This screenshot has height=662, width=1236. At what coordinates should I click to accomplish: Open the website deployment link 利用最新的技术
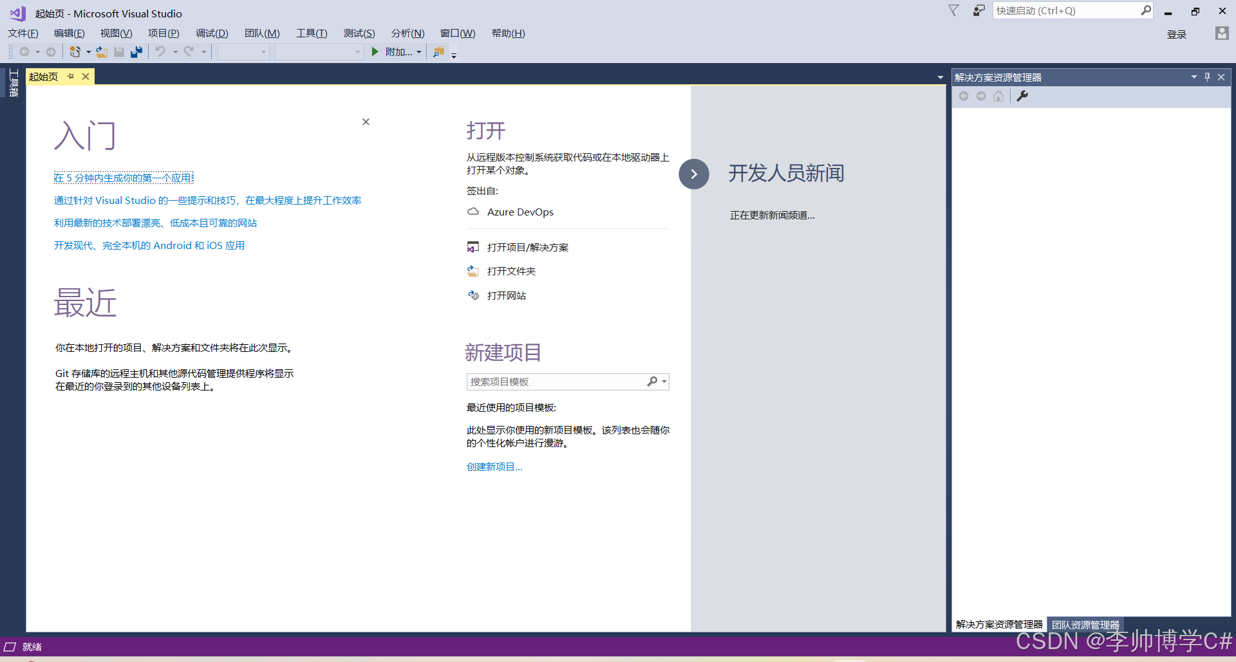[155, 223]
